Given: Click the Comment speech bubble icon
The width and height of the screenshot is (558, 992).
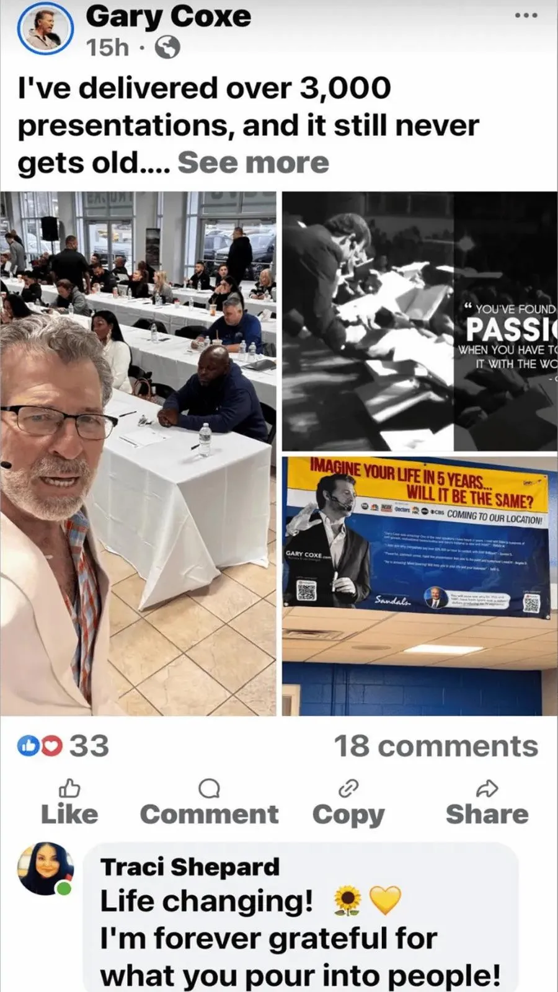Looking at the screenshot, I should coord(209,789).
